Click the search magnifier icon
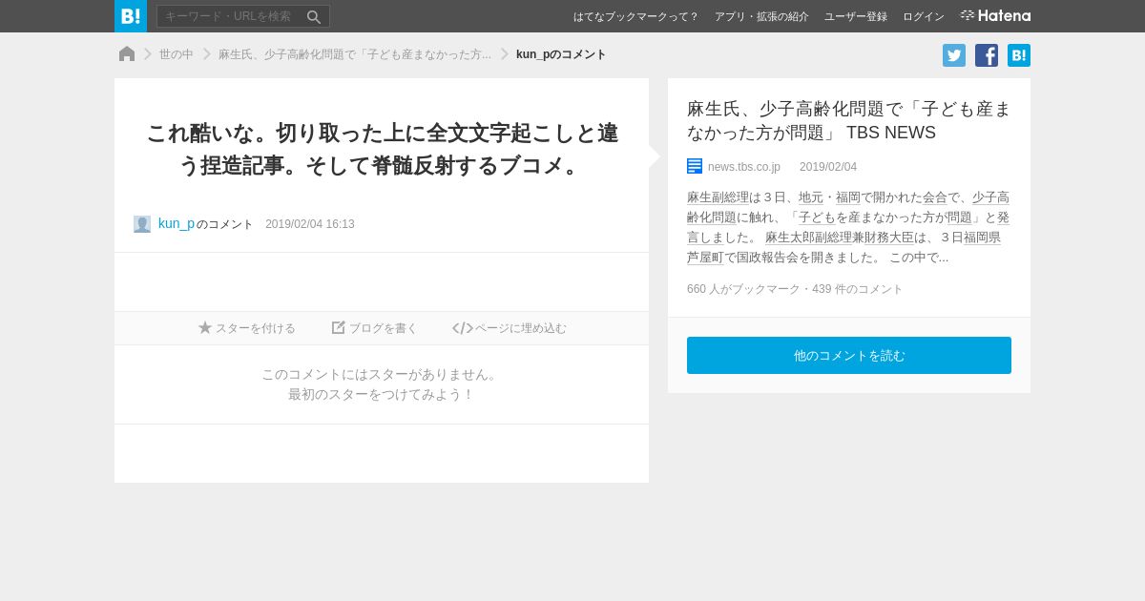The height and width of the screenshot is (601, 1145). point(314,16)
